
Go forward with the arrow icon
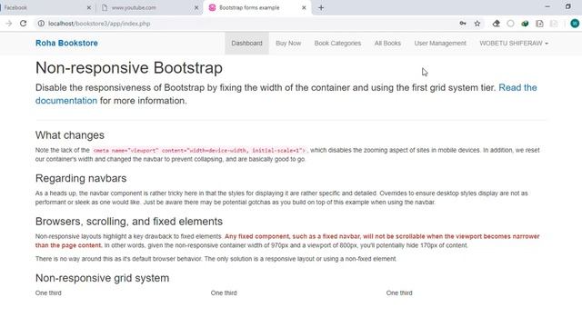(8, 24)
